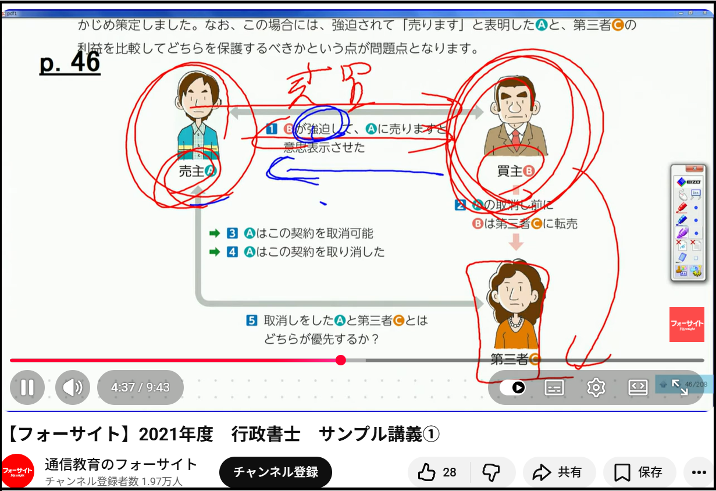This screenshot has height=491, width=716.
Task: Like the video with thumbs up
Action: pos(437,472)
